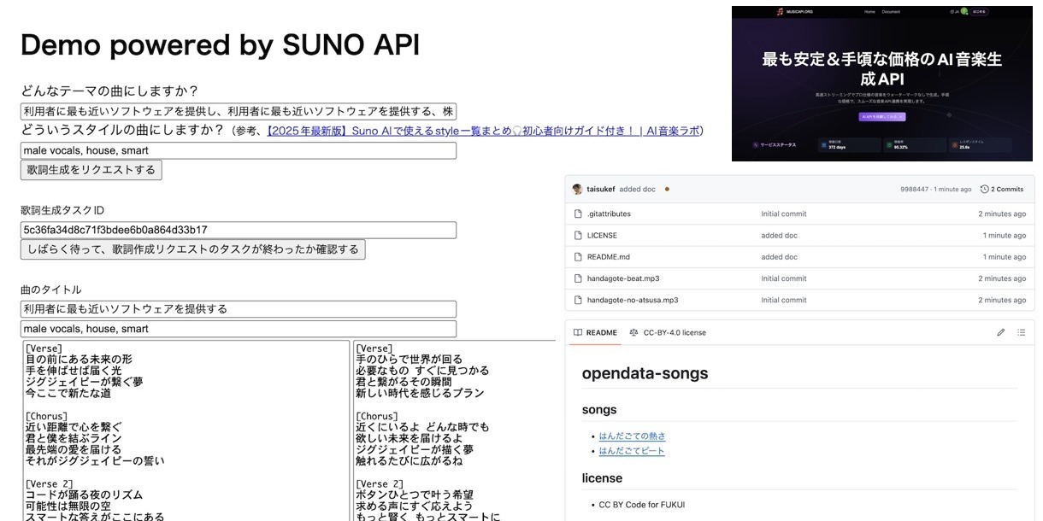Open taisukef's avatar in the commit bar
The width and height of the screenshot is (1043, 521).
click(577, 189)
